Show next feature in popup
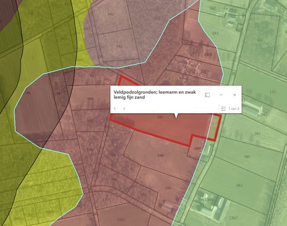Screen dimensions: 287x226 (124, 108)
